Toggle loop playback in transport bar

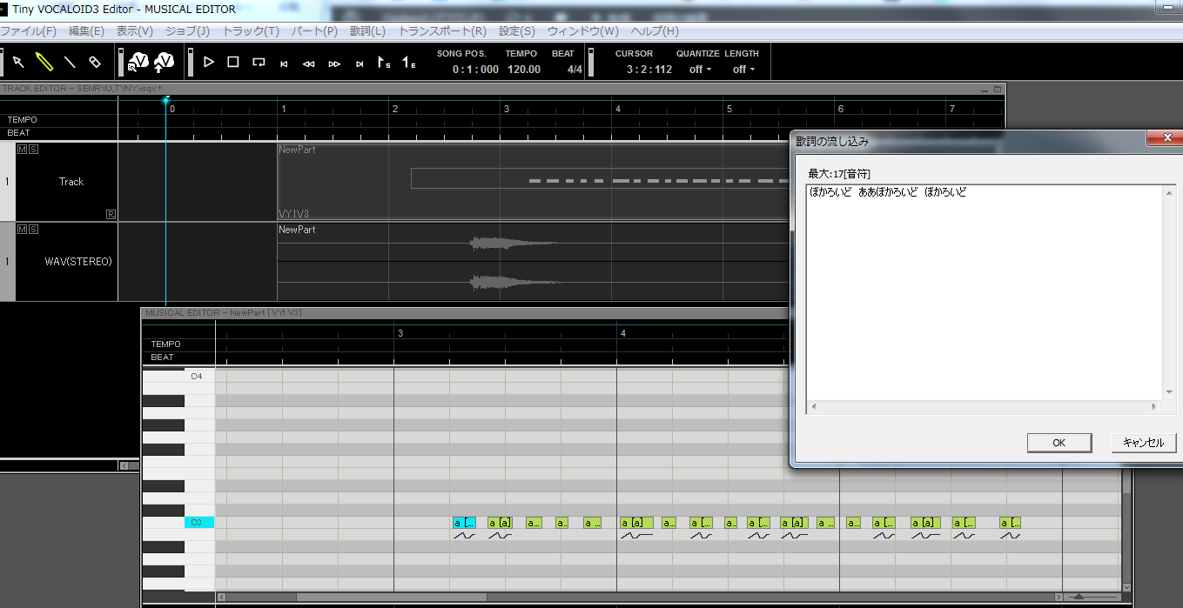tap(259, 63)
